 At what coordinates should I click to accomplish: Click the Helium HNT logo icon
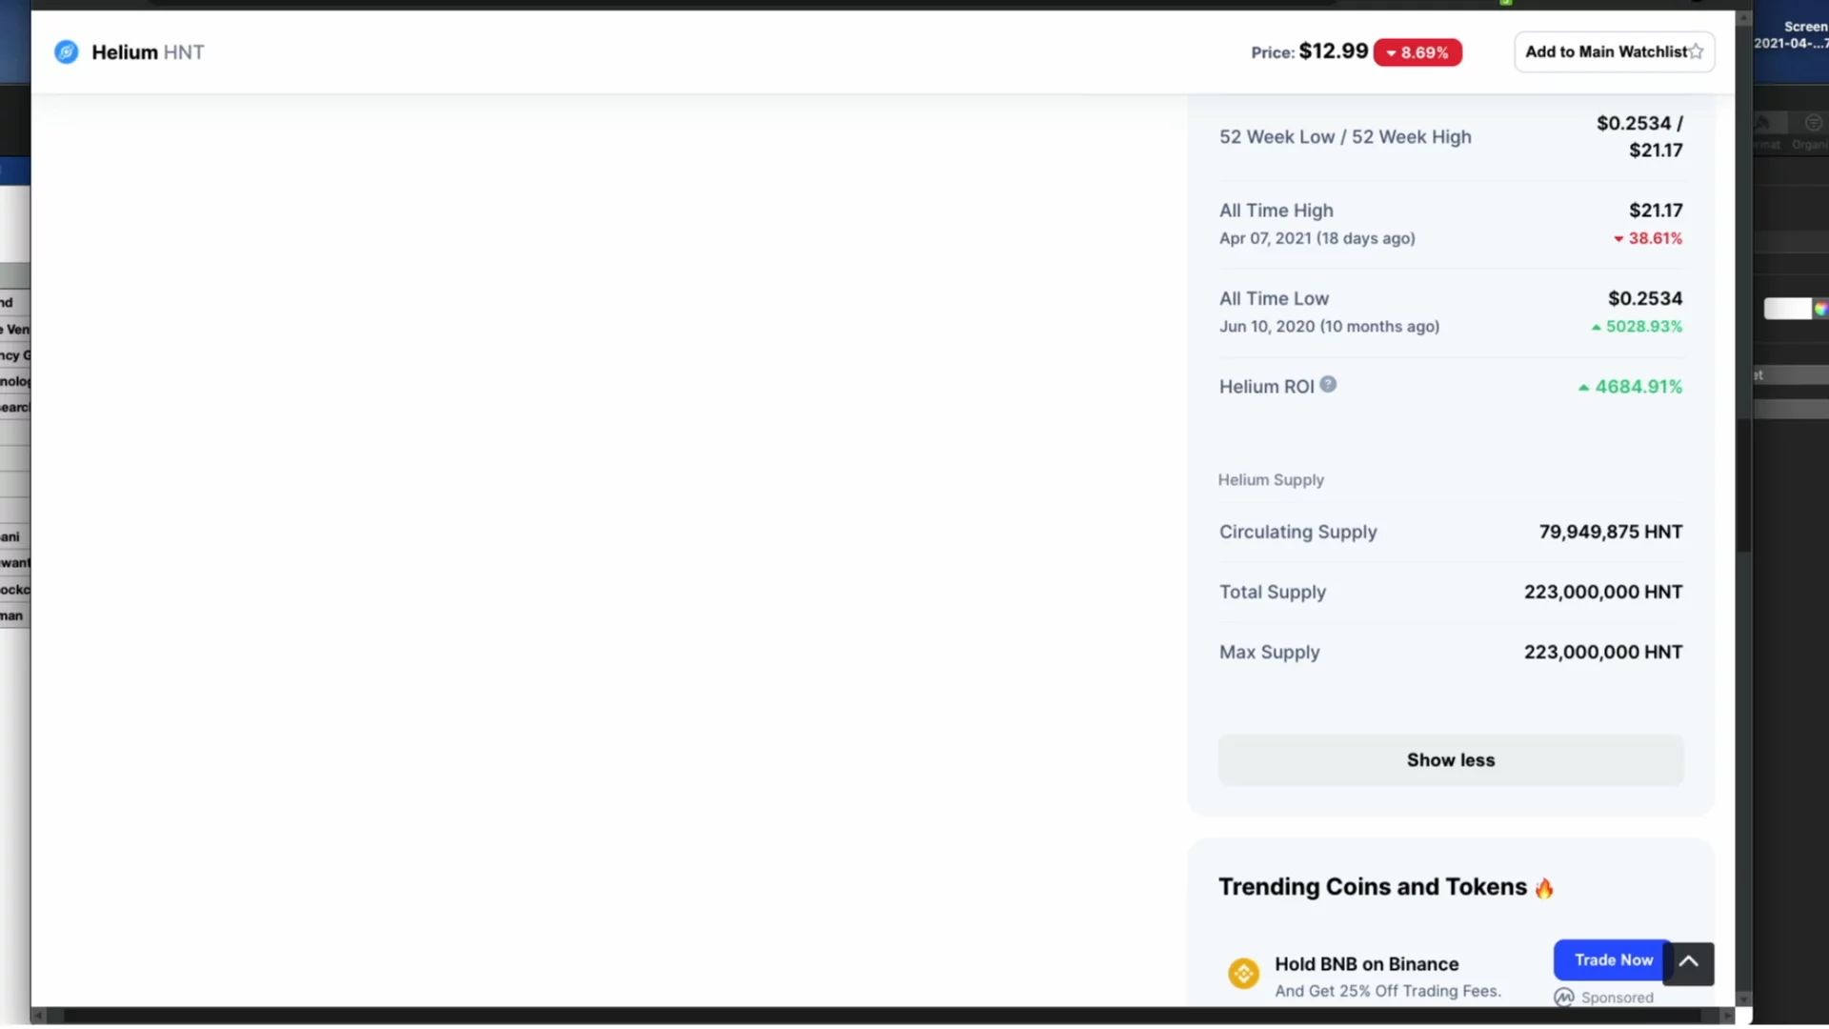tap(66, 51)
